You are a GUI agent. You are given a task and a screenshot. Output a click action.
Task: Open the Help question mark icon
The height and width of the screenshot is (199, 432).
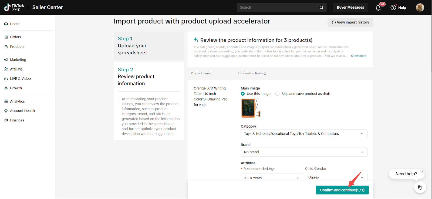(393, 8)
